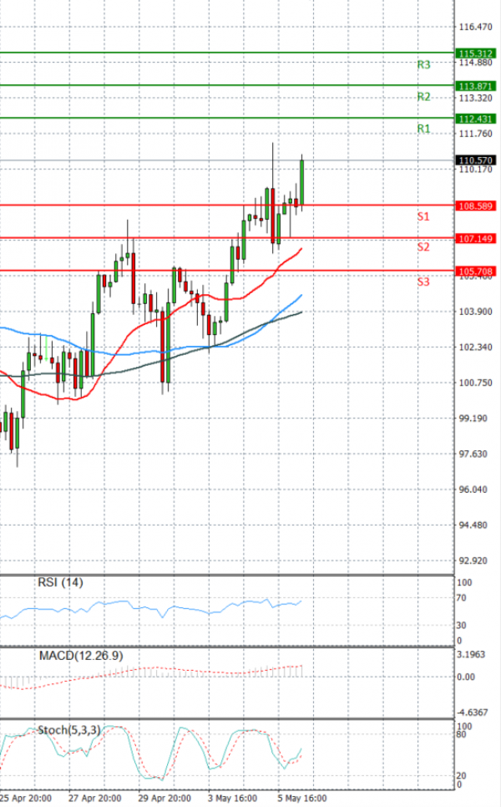Click the current price label 110.570
The height and width of the screenshot is (807, 501).
pyautogui.click(x=476, y=160)
